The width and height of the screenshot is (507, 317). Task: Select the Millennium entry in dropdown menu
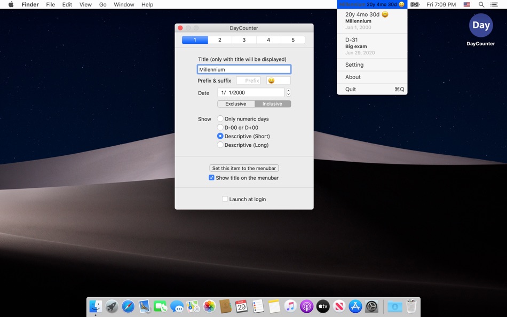[x=372, y=21]
